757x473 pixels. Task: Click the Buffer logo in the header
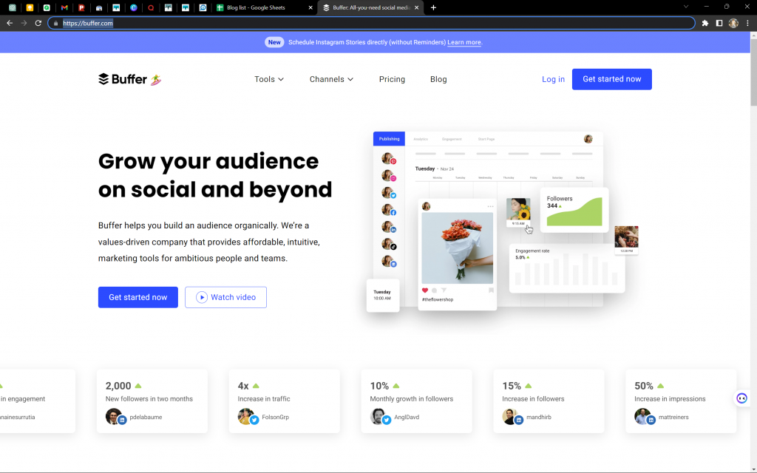pos(129,79)
